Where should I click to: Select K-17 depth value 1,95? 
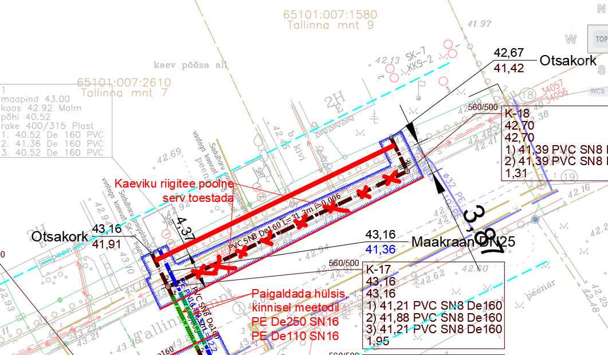pos(378,341)
